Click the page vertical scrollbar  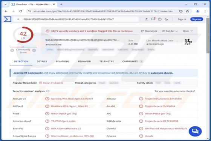(x=208, y=78)
